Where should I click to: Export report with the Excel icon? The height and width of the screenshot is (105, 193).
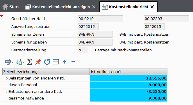pos(19,62)
